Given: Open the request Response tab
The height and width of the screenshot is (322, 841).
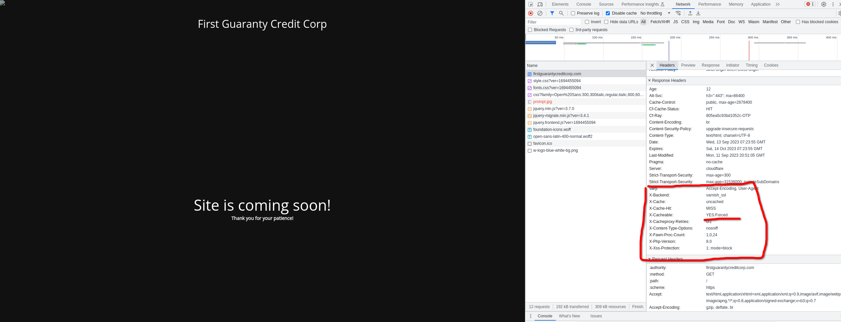Looking at the screenshot, I should (x=710, y=65).
